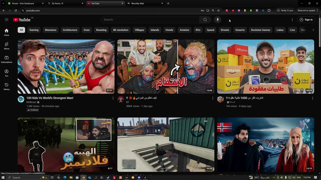Select the Deserts filter chip
The width and height of the screenshot is (321, 180).
point(240,30)
